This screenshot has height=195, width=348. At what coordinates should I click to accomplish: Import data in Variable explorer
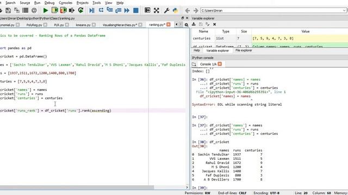point(194,24)
